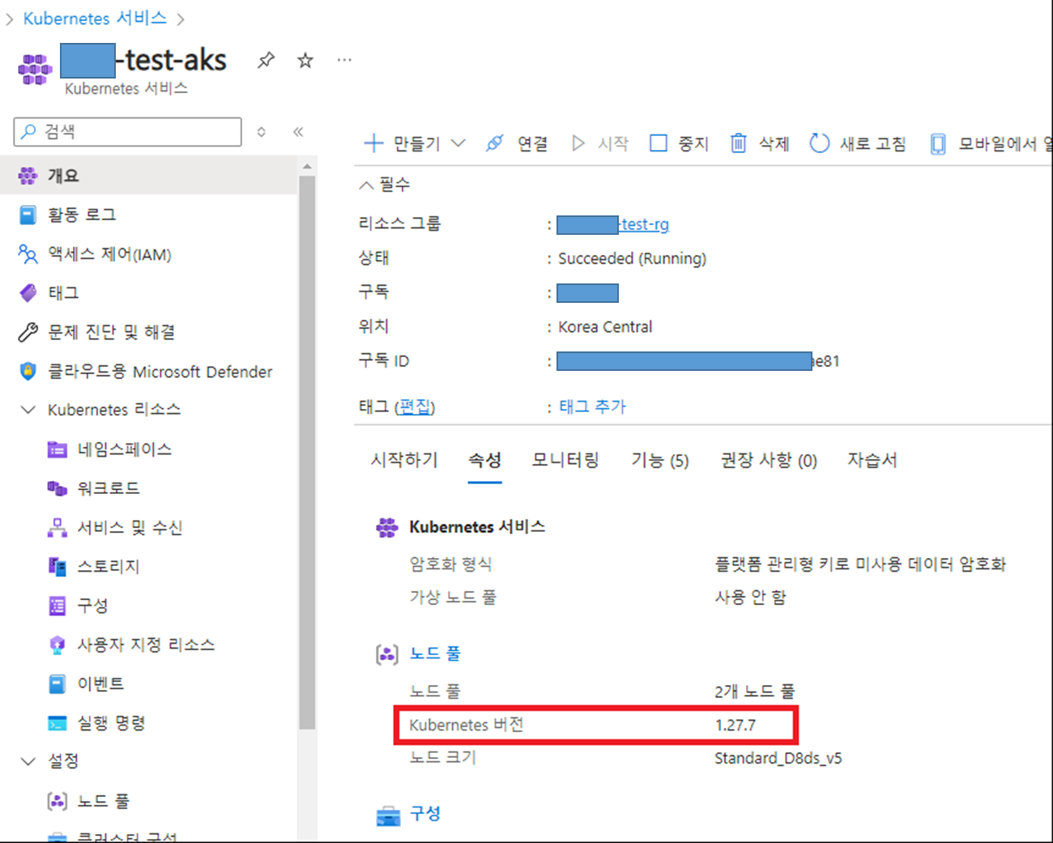Open 서비스 및 수신 tree item
Viewport: 1053px width, 843px height.
coord(130,528)
